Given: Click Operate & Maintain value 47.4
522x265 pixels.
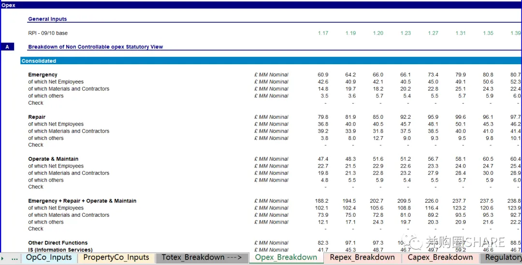Looking at the screenshot, I should click(323, 159).
